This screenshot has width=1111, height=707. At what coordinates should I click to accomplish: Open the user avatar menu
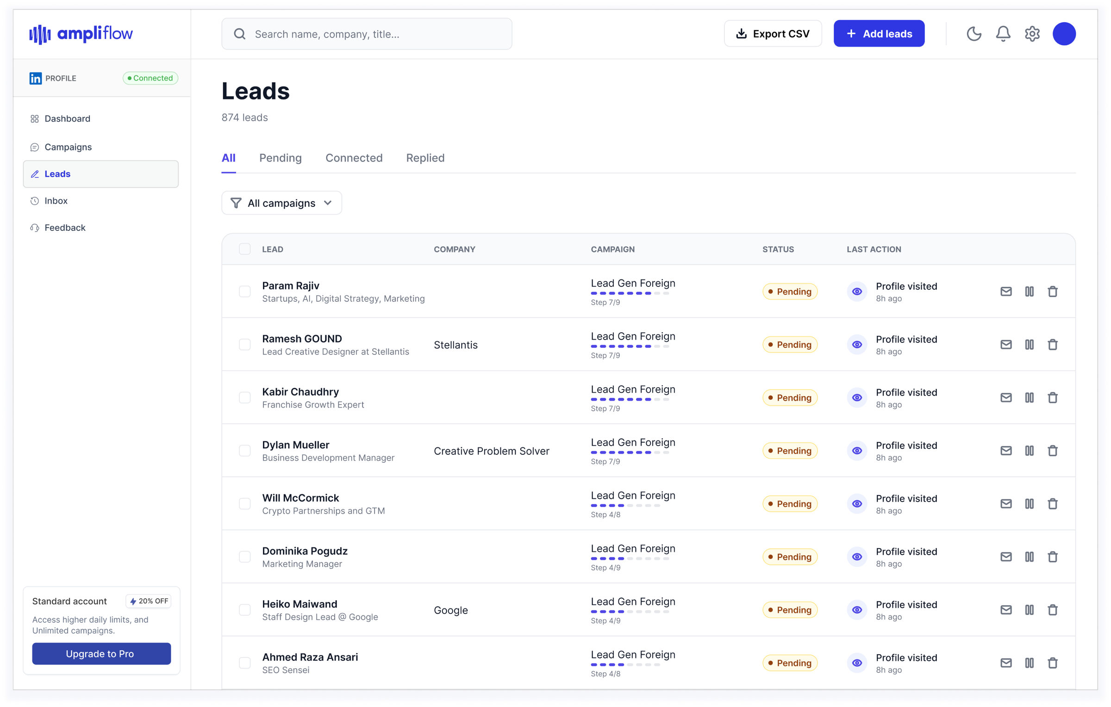(1064, 34)
